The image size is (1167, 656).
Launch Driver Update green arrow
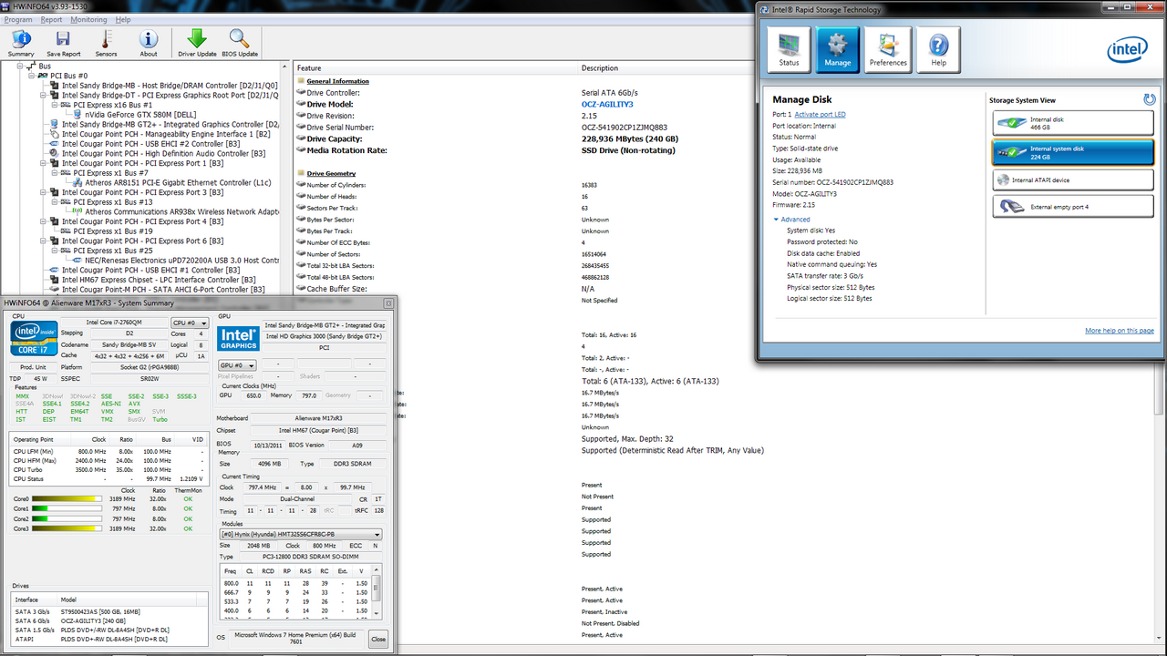[x=197, y=43]
